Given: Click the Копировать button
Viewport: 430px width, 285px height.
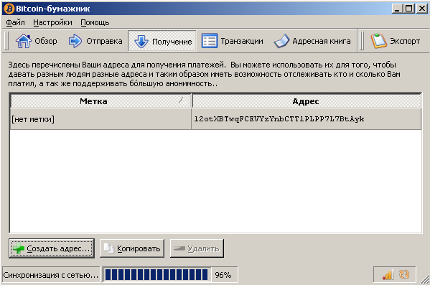Looking at the screenshot, I should 132,248.
